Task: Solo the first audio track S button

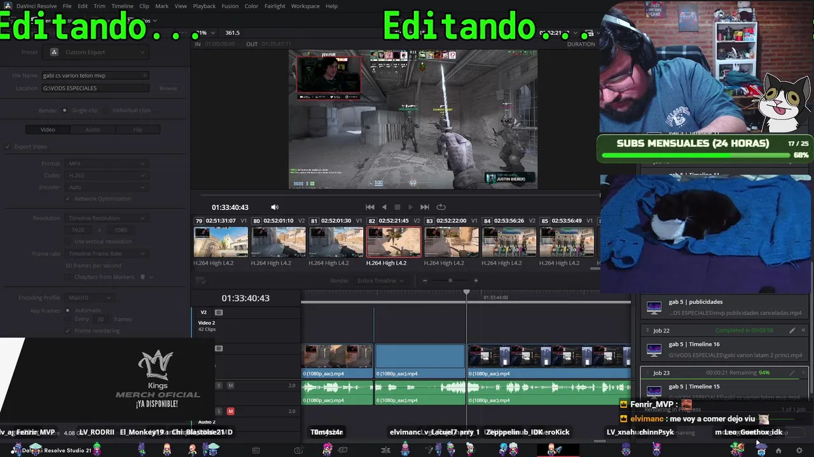Action: tap(219, 385)
